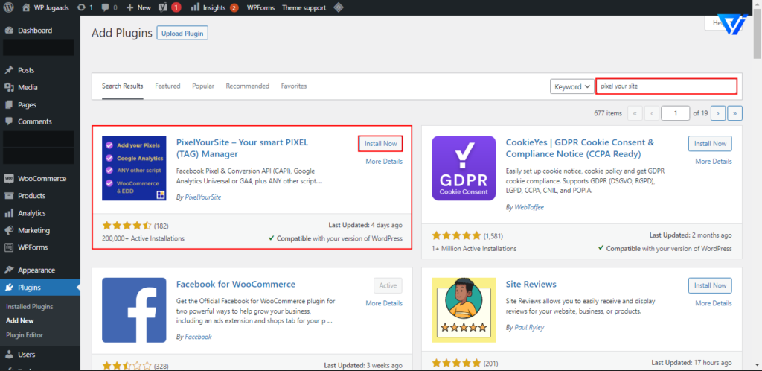
Task: Open Facebook author link
Action: [x=198, y=337]
